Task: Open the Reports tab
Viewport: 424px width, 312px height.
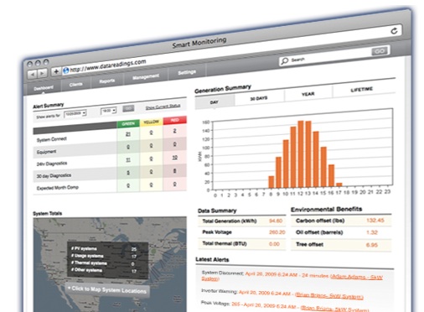Action: pos(107,81)
